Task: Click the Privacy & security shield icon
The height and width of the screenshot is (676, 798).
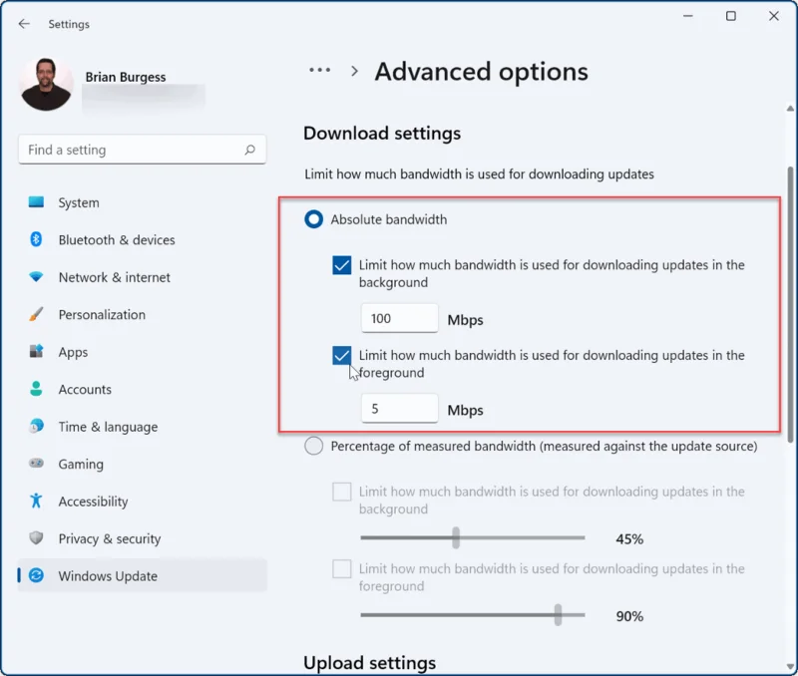Action: click(x=36, y=537)
